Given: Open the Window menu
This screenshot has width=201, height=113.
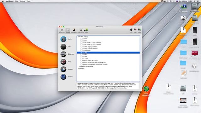Looking at the screenshot, I should (x=22, y=1).
